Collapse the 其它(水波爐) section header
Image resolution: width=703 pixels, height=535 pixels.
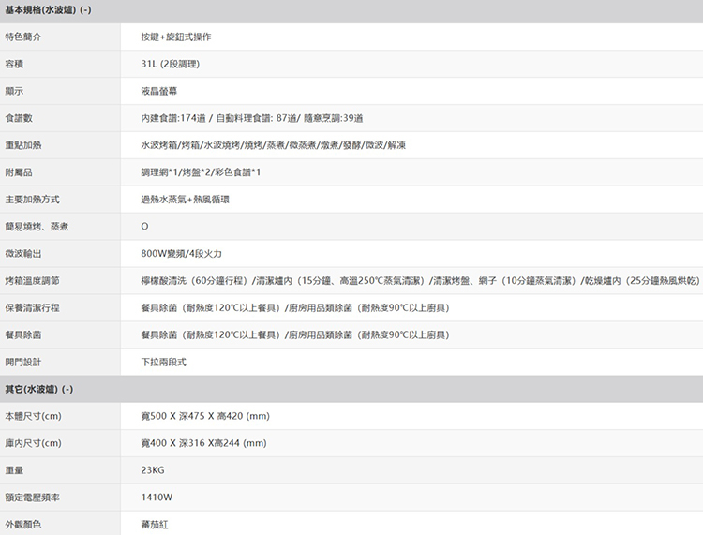click(38, 389)
